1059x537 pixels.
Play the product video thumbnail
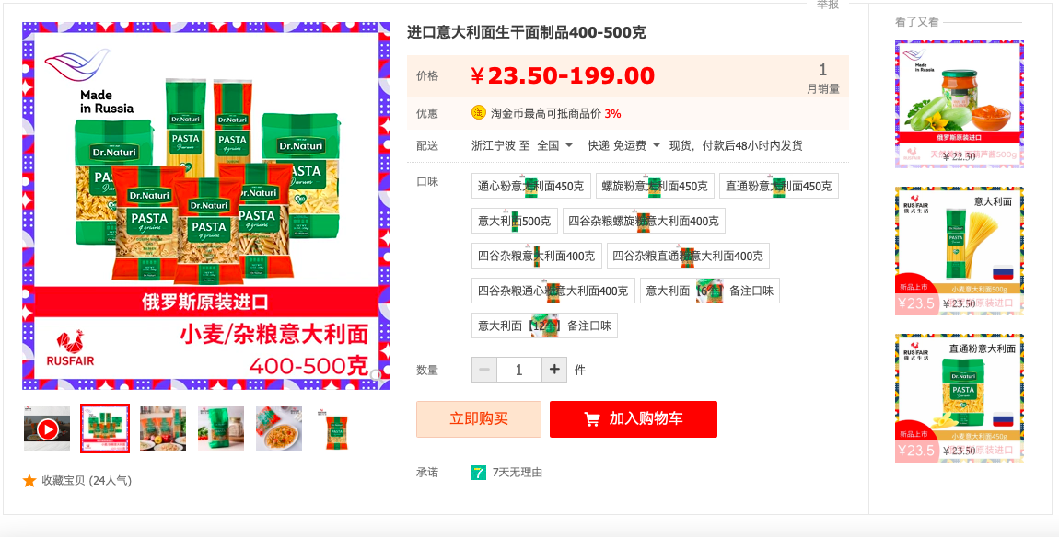(47, 429)
